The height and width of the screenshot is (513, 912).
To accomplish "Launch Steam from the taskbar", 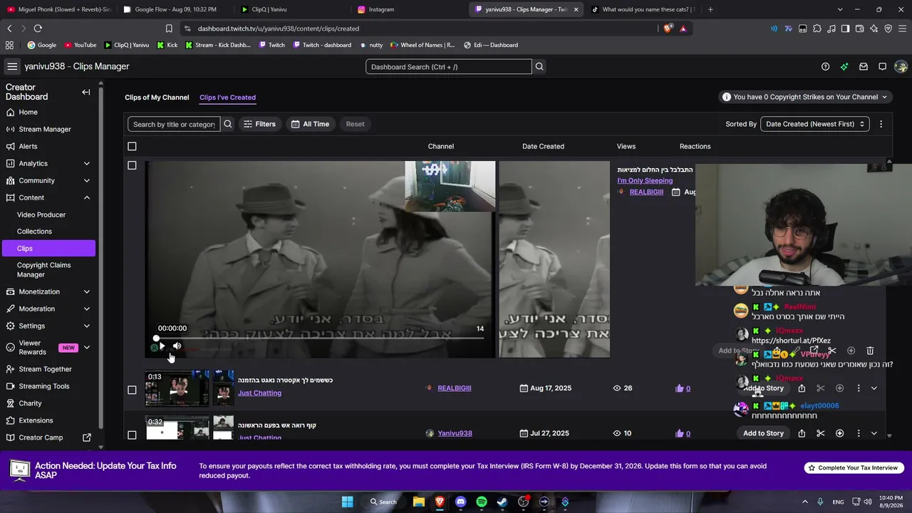I will pos(502,502).
